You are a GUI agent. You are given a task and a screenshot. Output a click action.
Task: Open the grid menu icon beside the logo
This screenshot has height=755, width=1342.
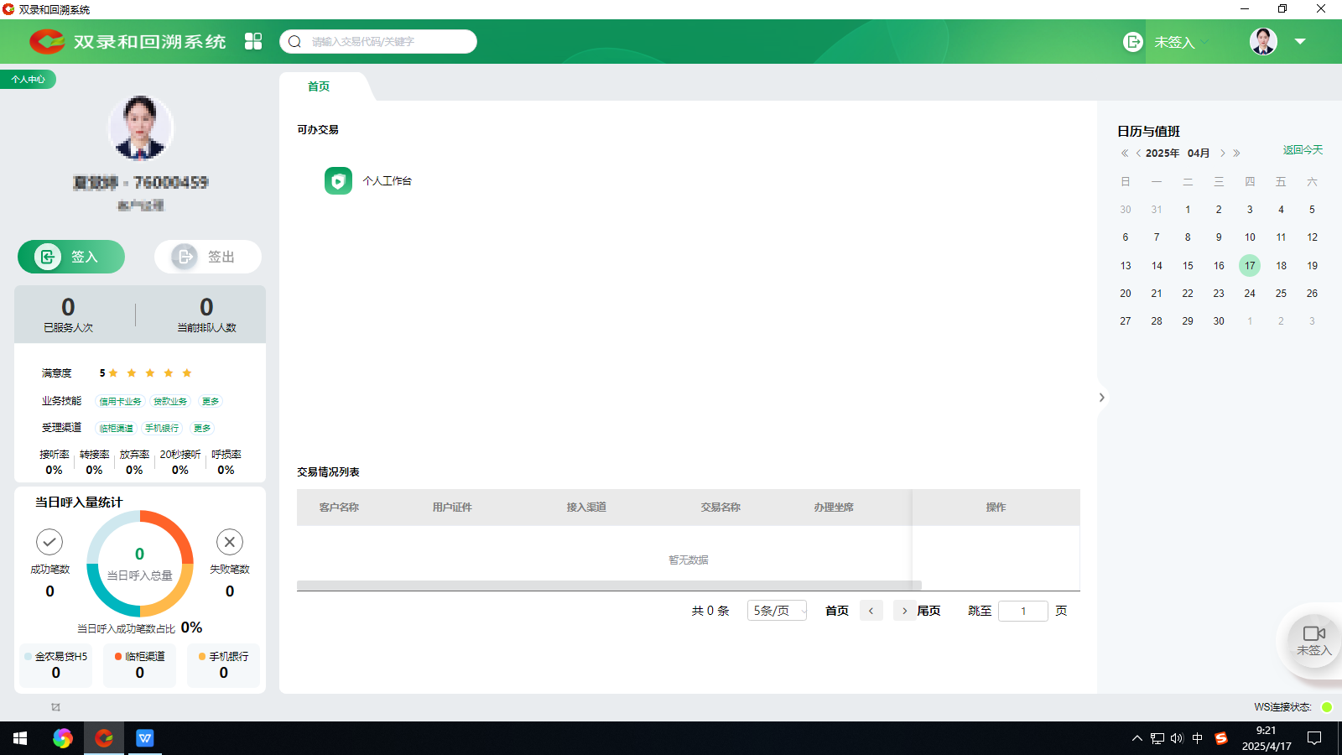coord(253,41)
